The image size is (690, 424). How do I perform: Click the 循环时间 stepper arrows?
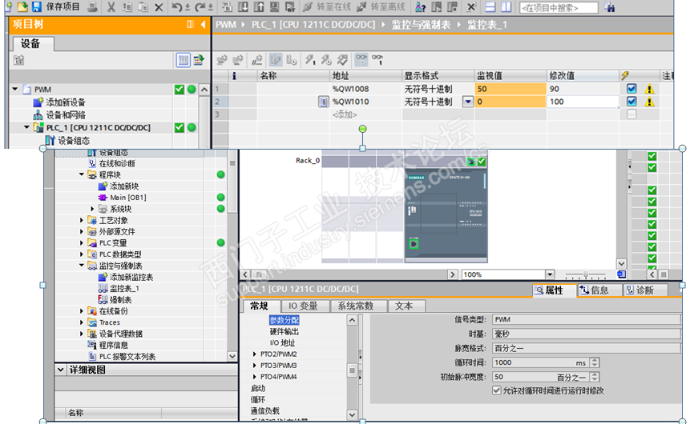click(595, 362)
